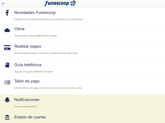This screenshot has height=123, width=165.
Task: Open the Clima section
Action: (19, 29)
